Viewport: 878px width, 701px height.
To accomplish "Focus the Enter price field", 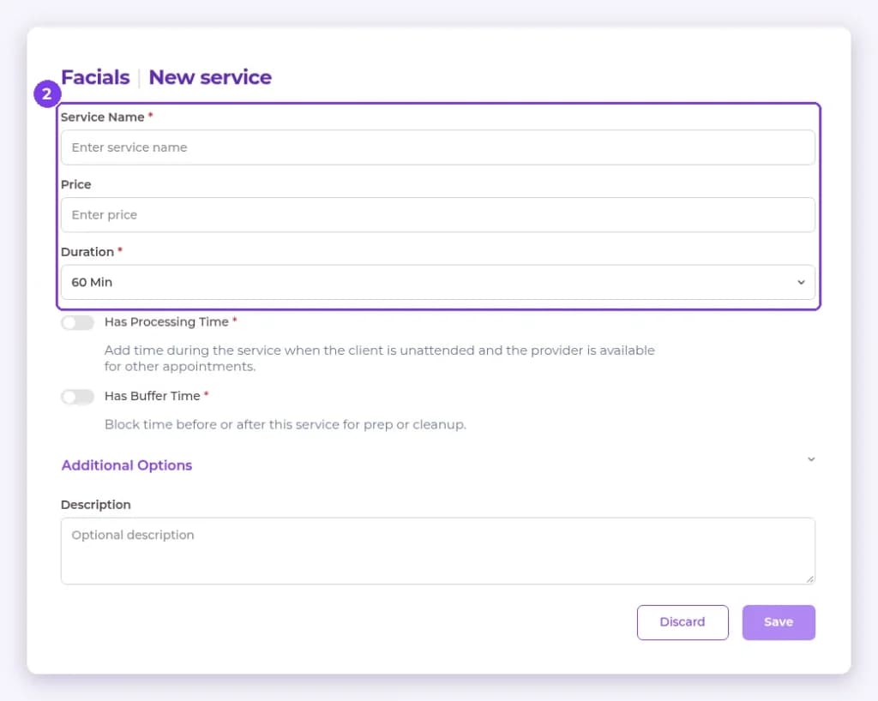I will (437, 215).
